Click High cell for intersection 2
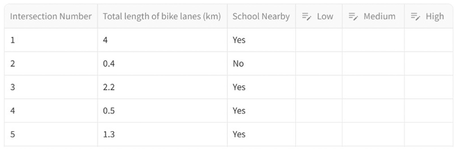The height and width of the screenshot is (150, 458). (x=429, y=63)
